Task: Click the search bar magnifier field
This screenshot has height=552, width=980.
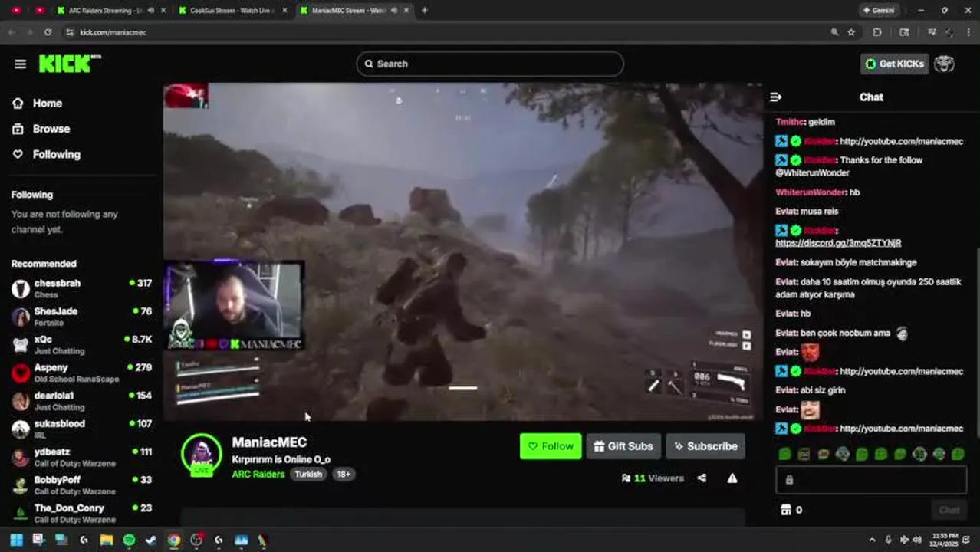Action: (x=490, y=64)
